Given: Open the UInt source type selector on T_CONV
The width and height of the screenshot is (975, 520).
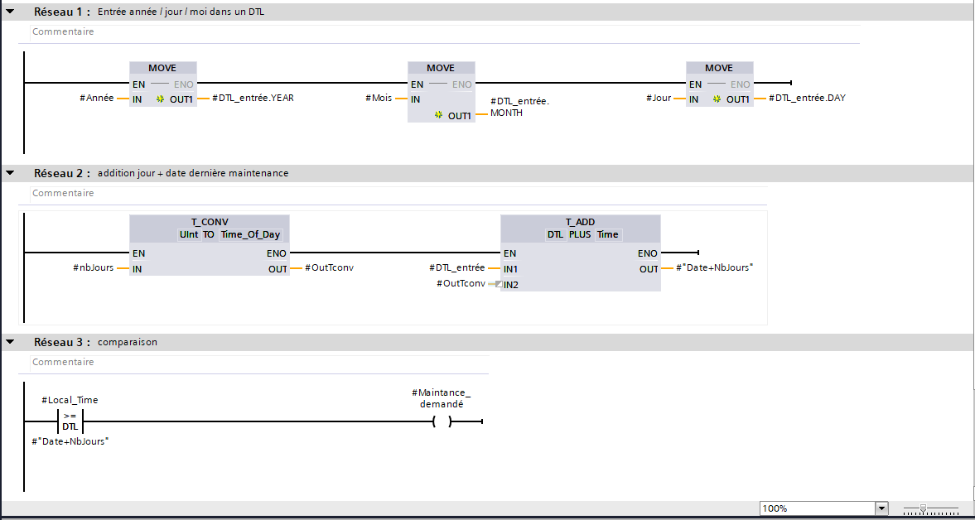Looking at the screenshot, I should [x=190, y=234].
